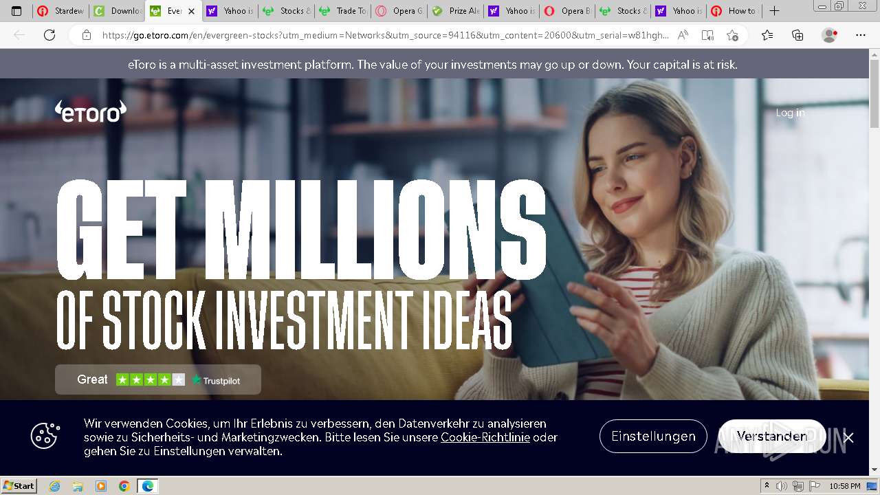Click the page vertical scrollbar

tap(874, 261)
